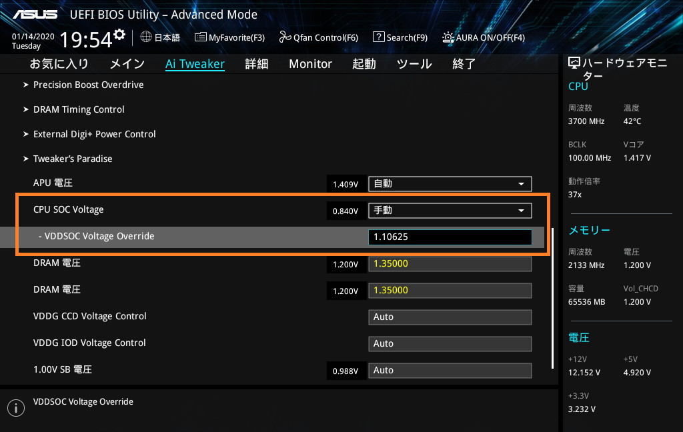Image resolution: width=683 pixels, height=432 pixels.
Task: Click VDDSOC Voltage Override input field
Action: (x=450, y=237)
